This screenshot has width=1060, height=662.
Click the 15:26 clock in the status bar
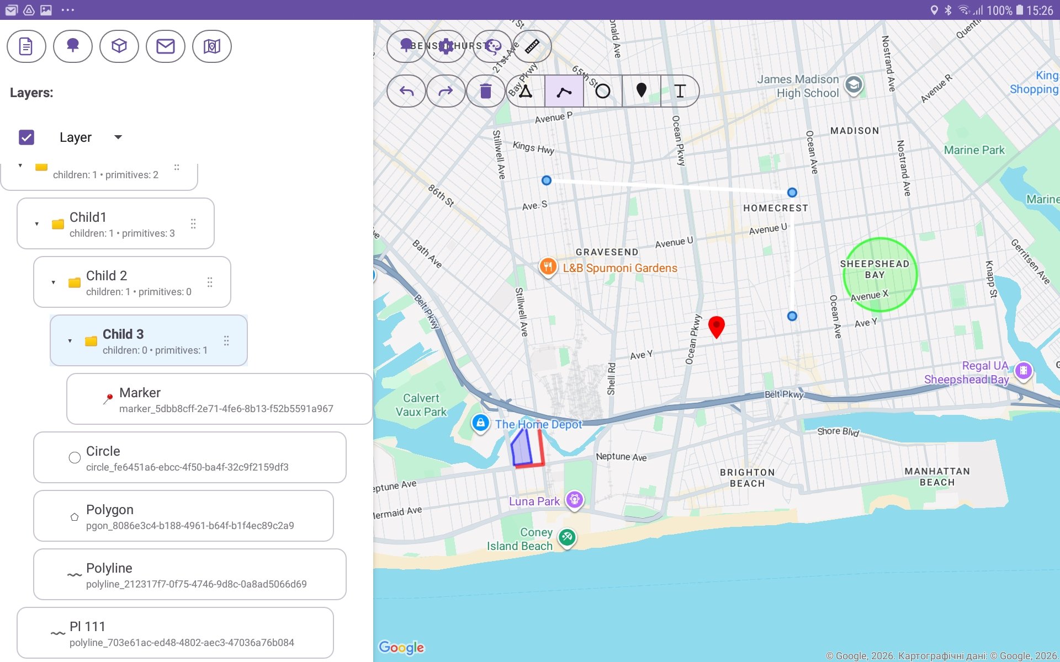pos(1040,10)
